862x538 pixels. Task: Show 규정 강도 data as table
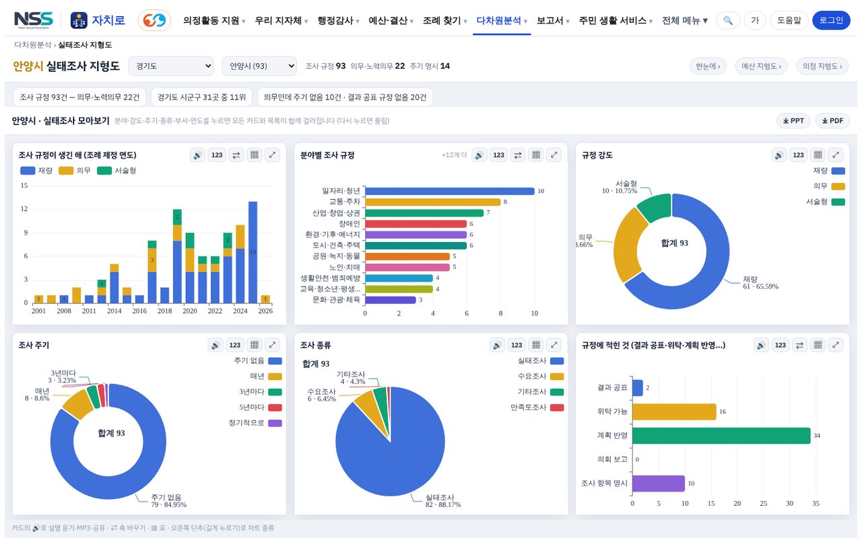pyautogui.click(x=817, y=155)
